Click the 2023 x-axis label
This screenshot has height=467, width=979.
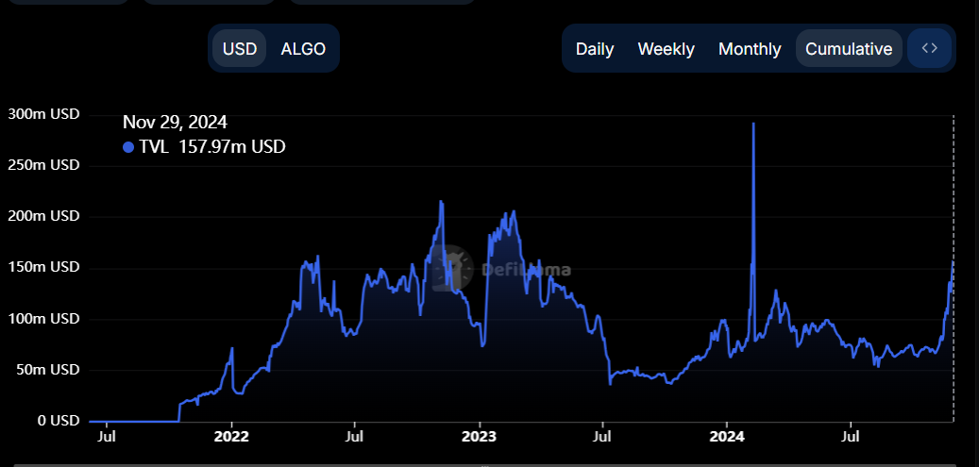coord(479,436)
